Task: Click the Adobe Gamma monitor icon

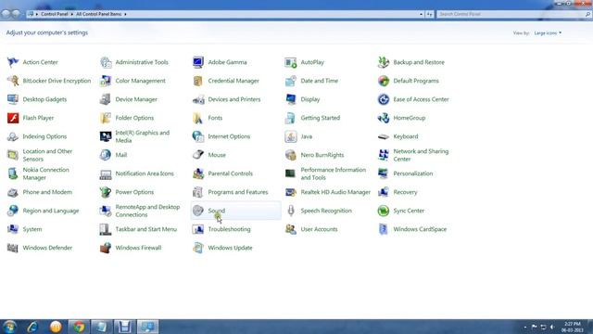Action: 197,62
